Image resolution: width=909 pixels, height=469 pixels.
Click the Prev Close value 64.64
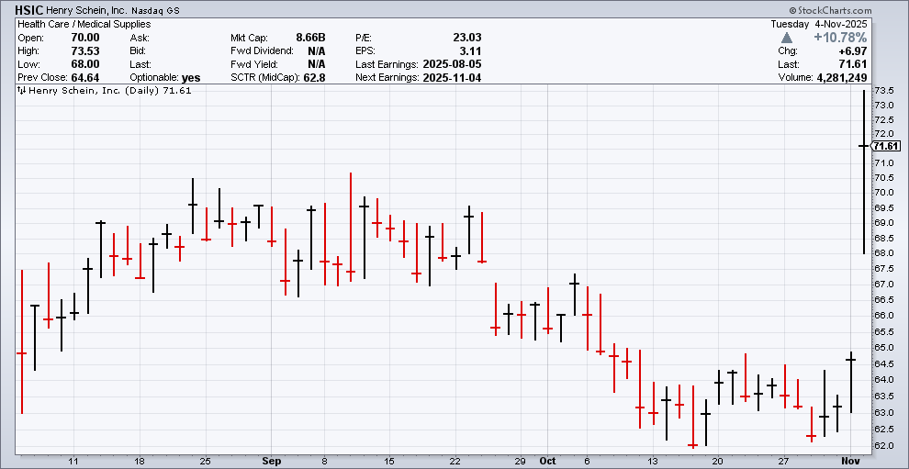84,78
